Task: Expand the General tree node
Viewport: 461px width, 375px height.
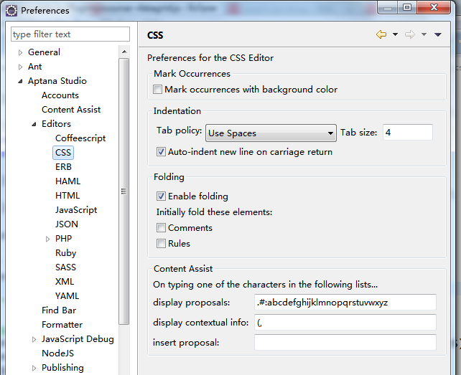Action: coord(20,52)
